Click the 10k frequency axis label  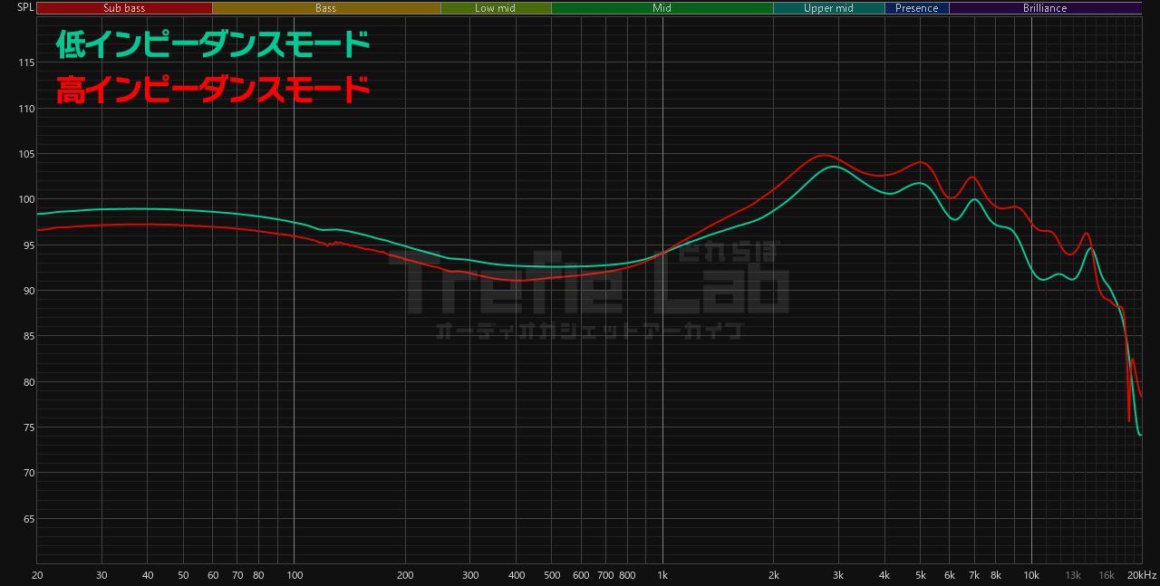tap(1031, 575)
